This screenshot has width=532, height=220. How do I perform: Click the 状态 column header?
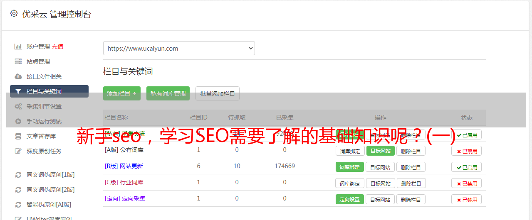tap(466, 117)
